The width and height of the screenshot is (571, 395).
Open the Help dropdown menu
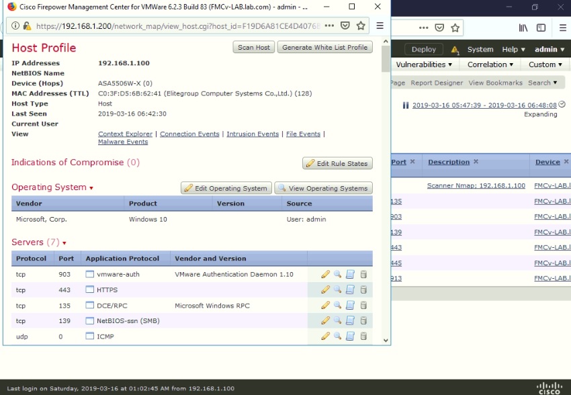click(x=513, y=50)
